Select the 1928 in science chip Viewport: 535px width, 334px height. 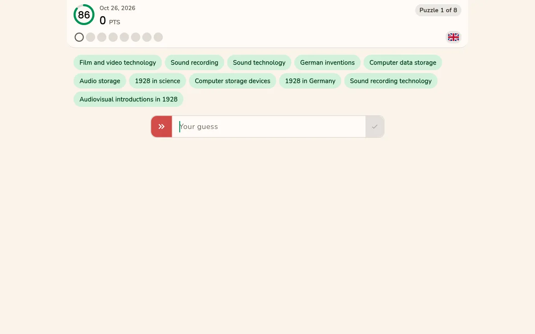(158, 81)
